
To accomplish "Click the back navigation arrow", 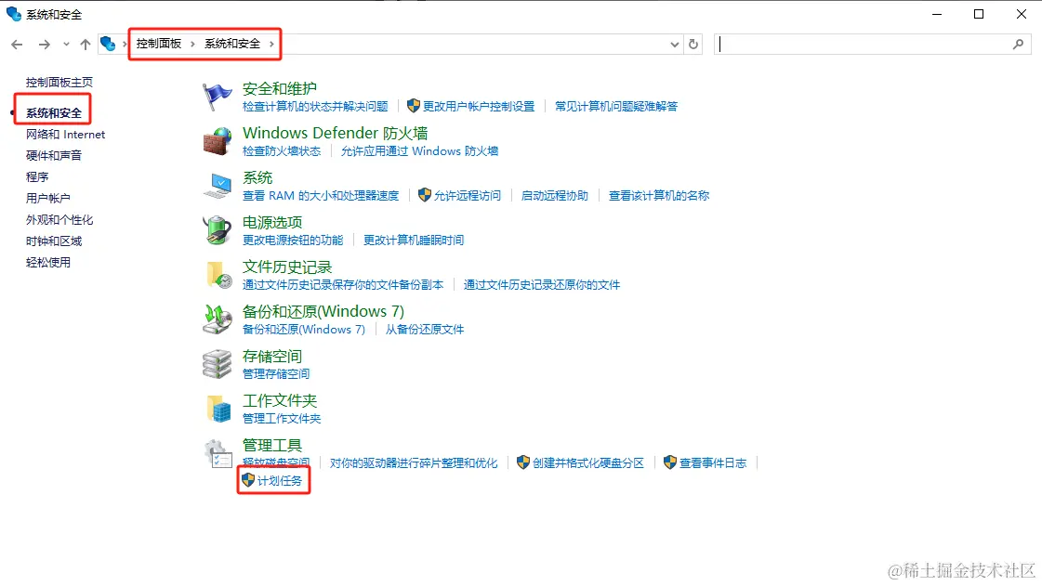I will [x=17, y=44].
